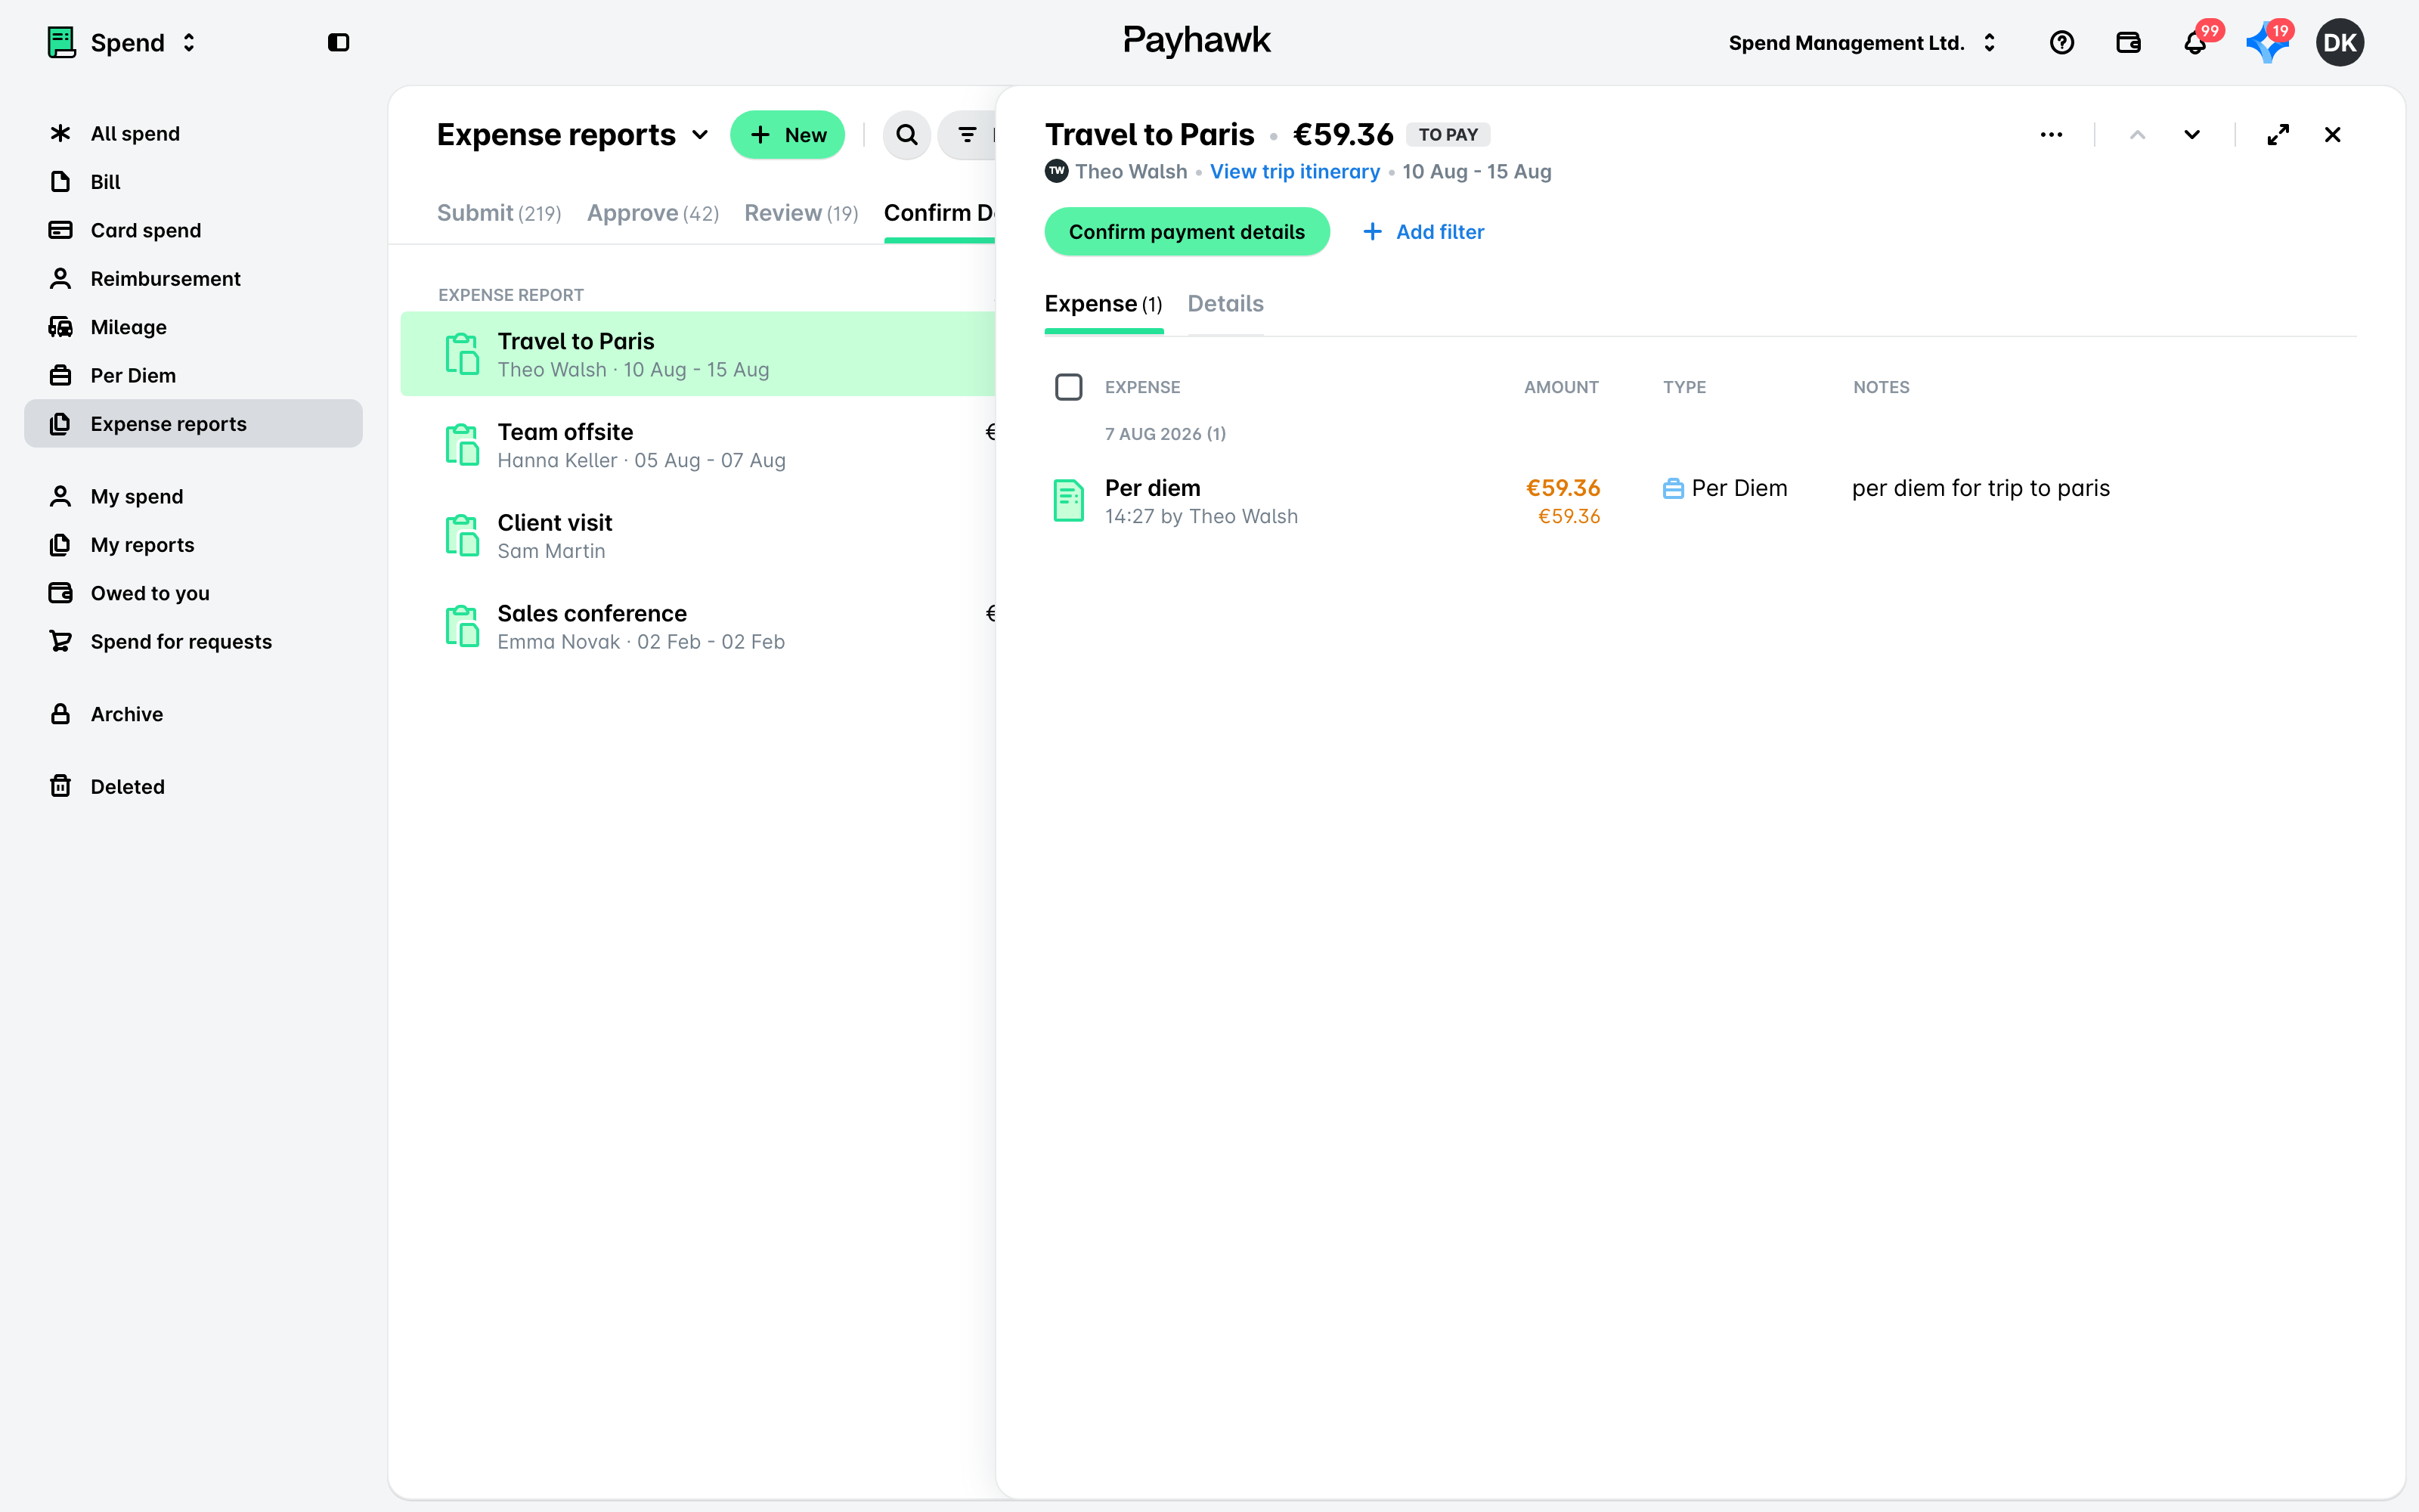Open All spend in sidebar
Screen dimensions: 2419x1512
(193, 134)
